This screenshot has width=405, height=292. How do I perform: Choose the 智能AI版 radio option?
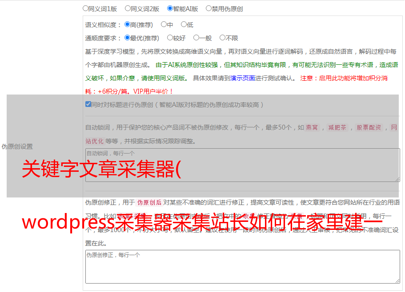pos(170,8)
